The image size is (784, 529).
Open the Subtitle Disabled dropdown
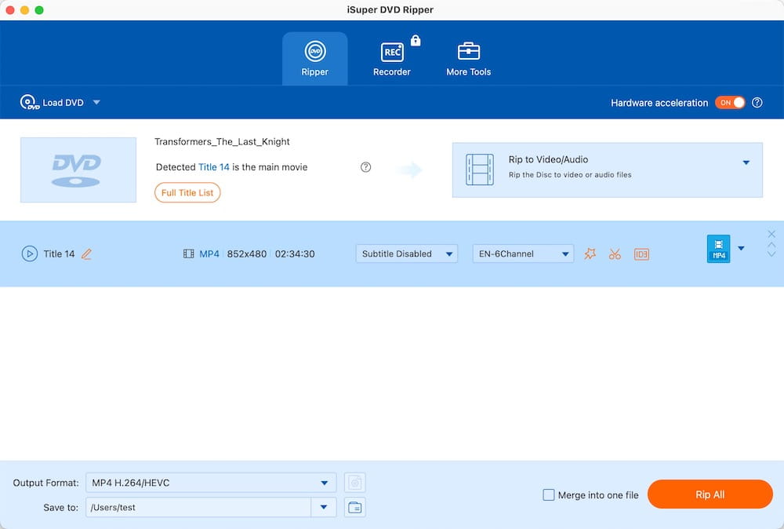(406, 254)
